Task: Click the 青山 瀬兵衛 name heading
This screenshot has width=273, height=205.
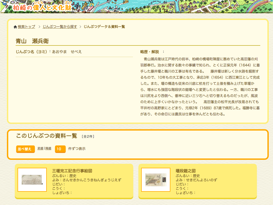Action: 32,41
